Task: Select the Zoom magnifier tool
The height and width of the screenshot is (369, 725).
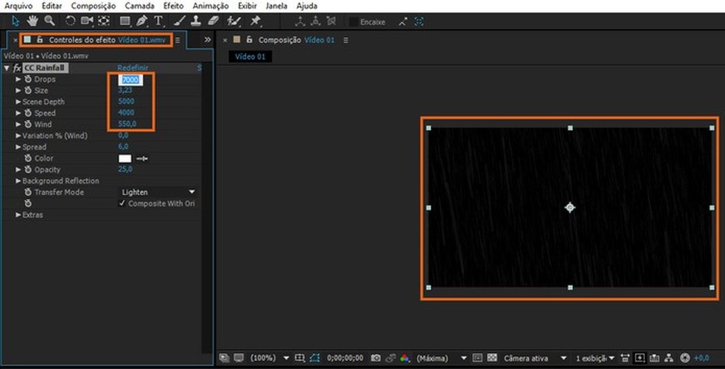Action: pos(49,21)
